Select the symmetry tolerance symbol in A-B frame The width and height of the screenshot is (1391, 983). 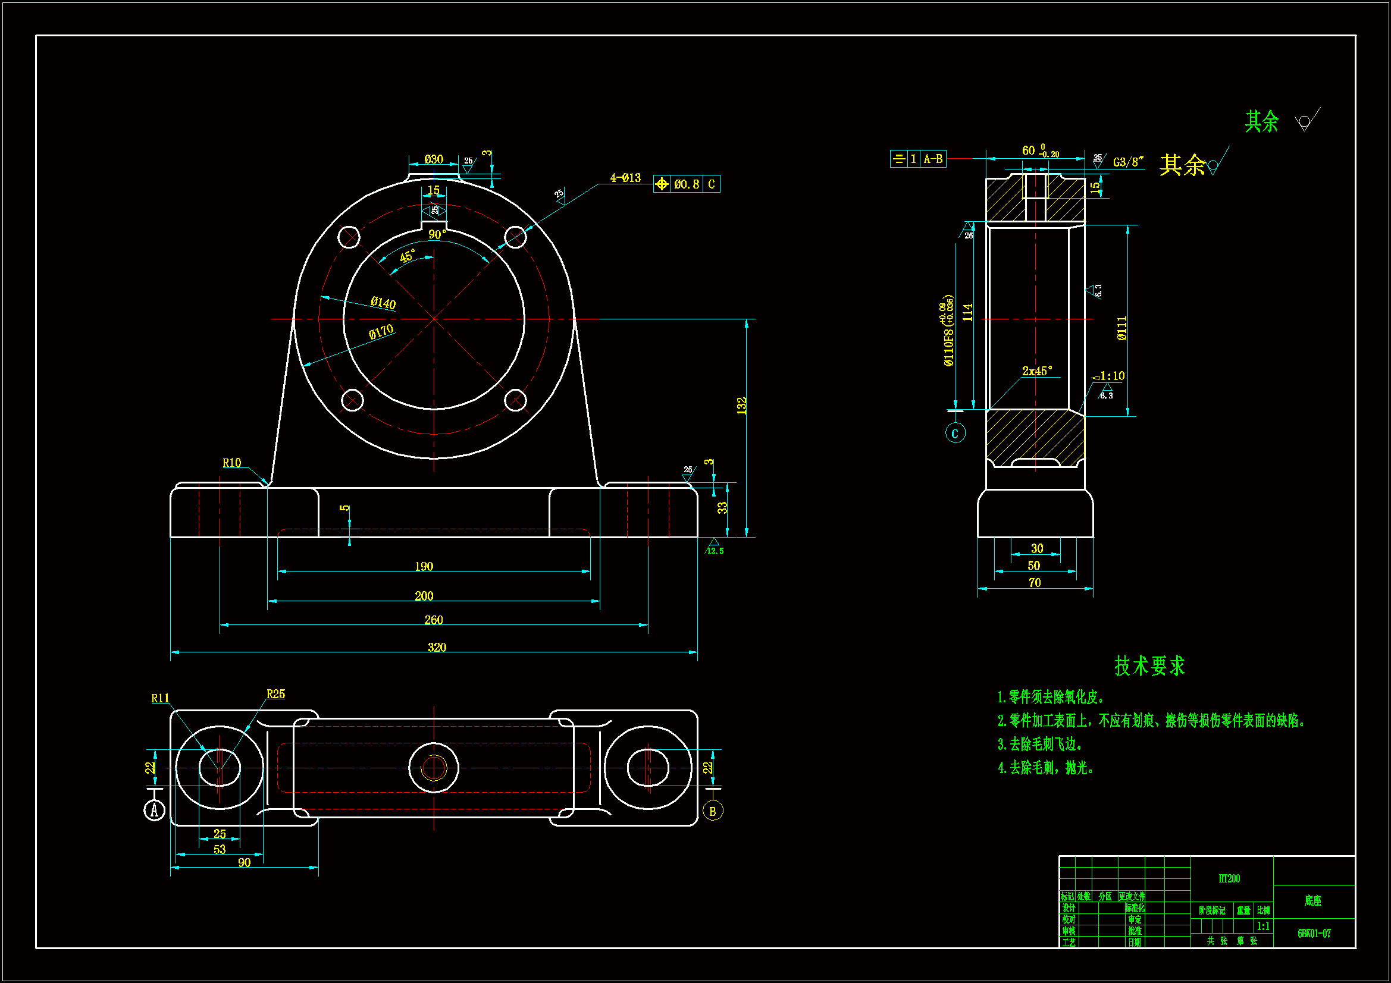coord(898,159)
